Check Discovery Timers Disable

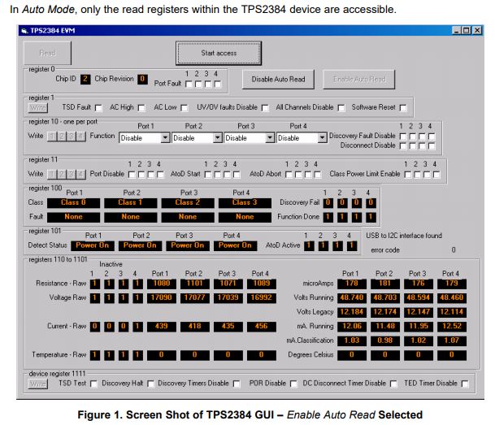click(237, 384)
